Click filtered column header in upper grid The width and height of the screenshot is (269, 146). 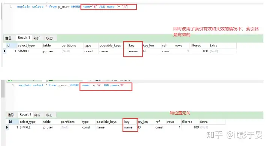coord(199,45)
